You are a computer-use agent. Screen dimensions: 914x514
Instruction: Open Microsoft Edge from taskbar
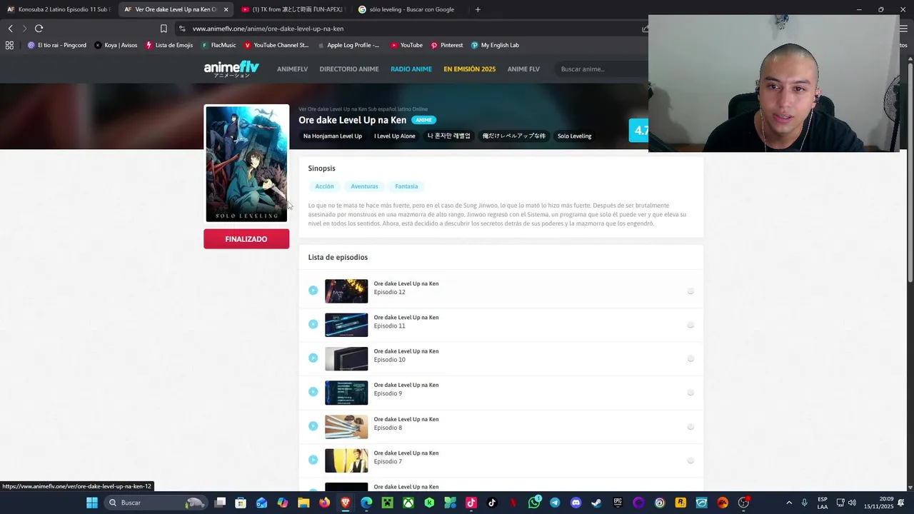pos(366,503)
